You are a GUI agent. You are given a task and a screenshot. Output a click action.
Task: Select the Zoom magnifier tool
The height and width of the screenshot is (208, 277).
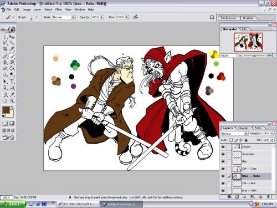12,101
